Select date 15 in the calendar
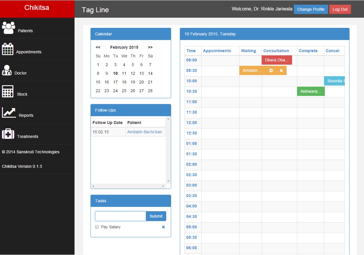The image size is (364, 255). (98, 82)
